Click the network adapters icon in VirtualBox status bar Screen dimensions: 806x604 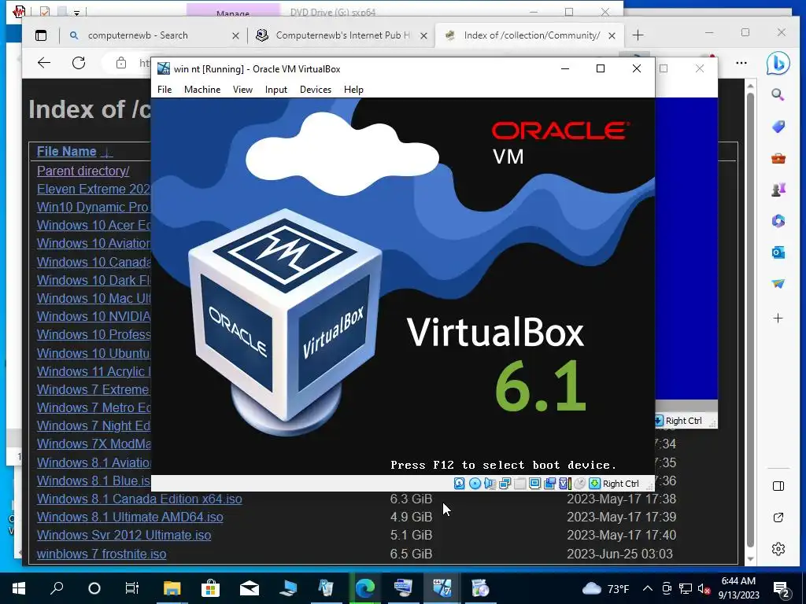point(505,484)
